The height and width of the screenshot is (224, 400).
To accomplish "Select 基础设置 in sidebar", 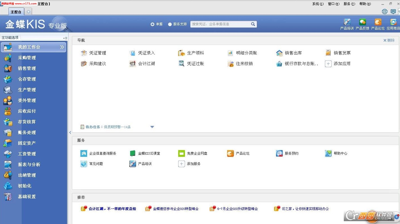I will [34, 196].
